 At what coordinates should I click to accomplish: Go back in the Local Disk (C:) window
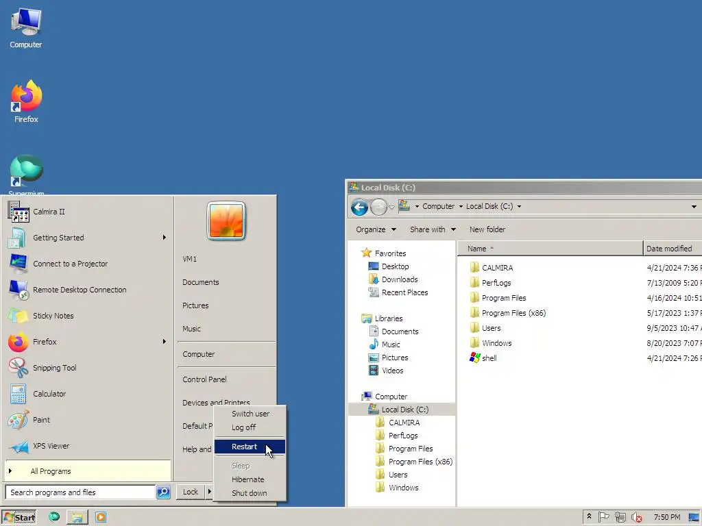coord(359,207)
